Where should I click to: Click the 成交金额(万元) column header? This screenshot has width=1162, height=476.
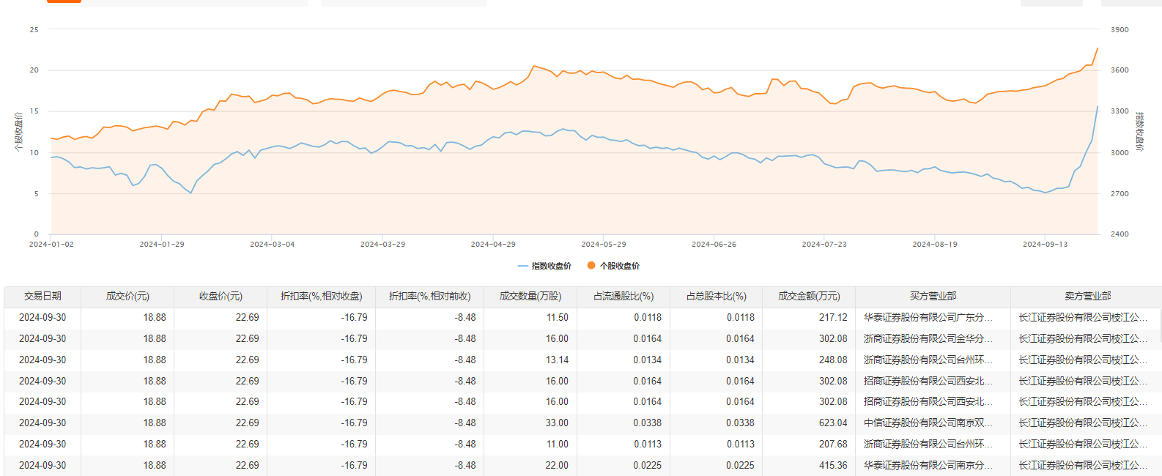coord(809,296)
